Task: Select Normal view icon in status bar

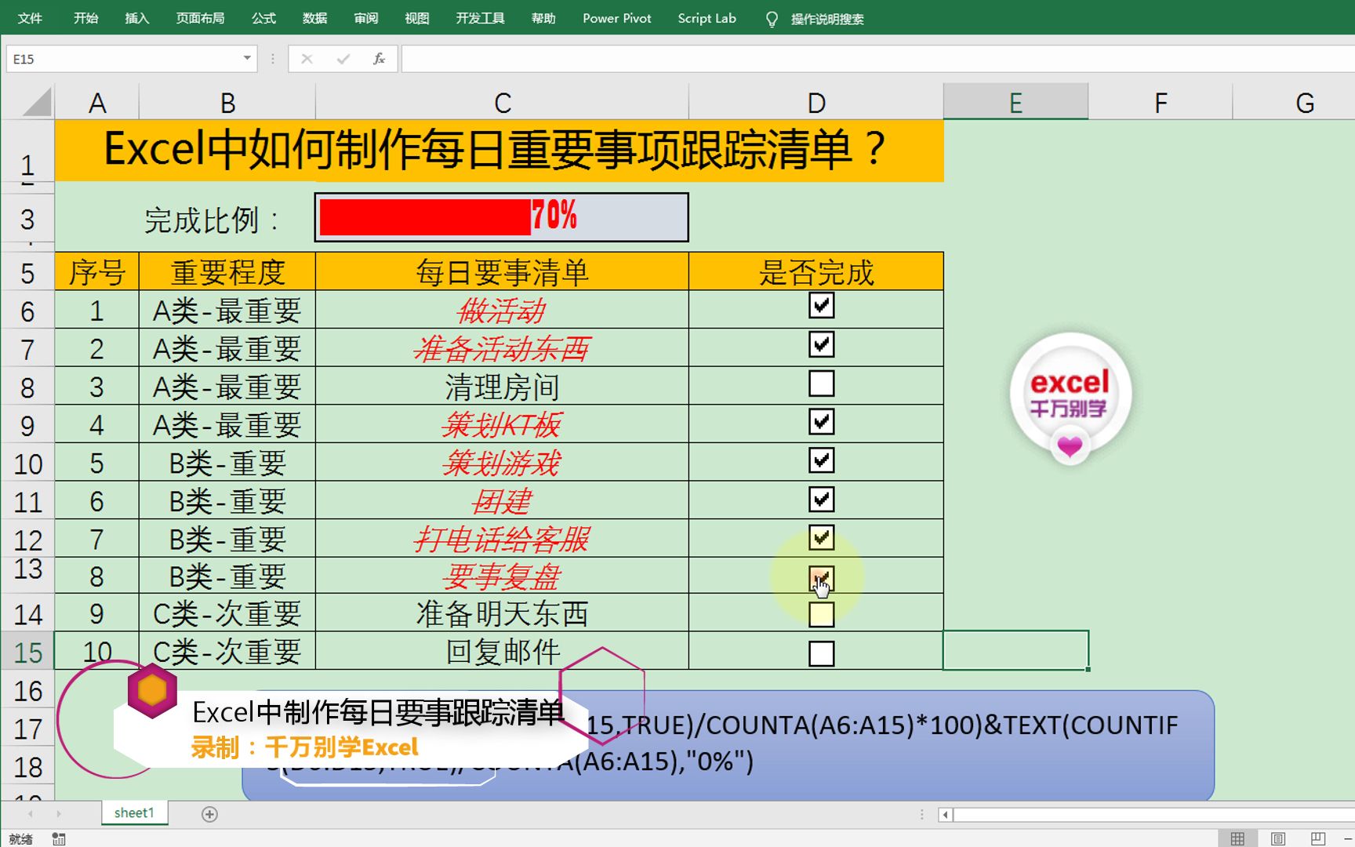Action: (1239, 837)
